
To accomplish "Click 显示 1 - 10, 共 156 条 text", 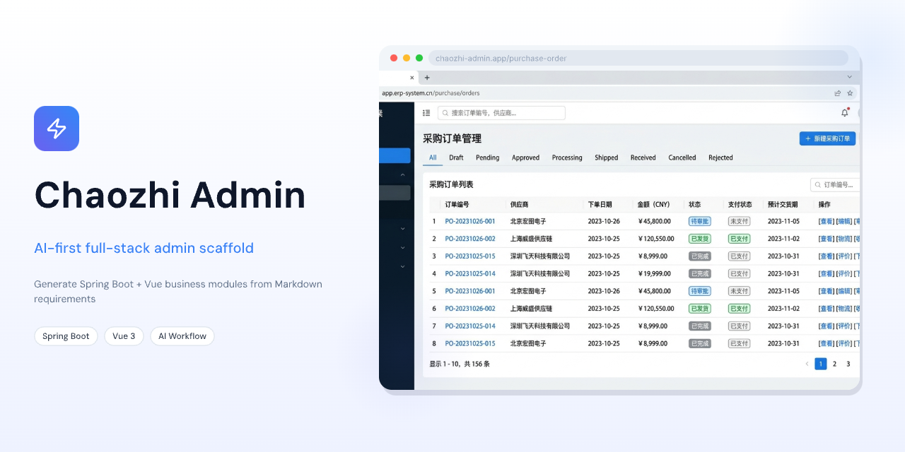I will (460, 364).
